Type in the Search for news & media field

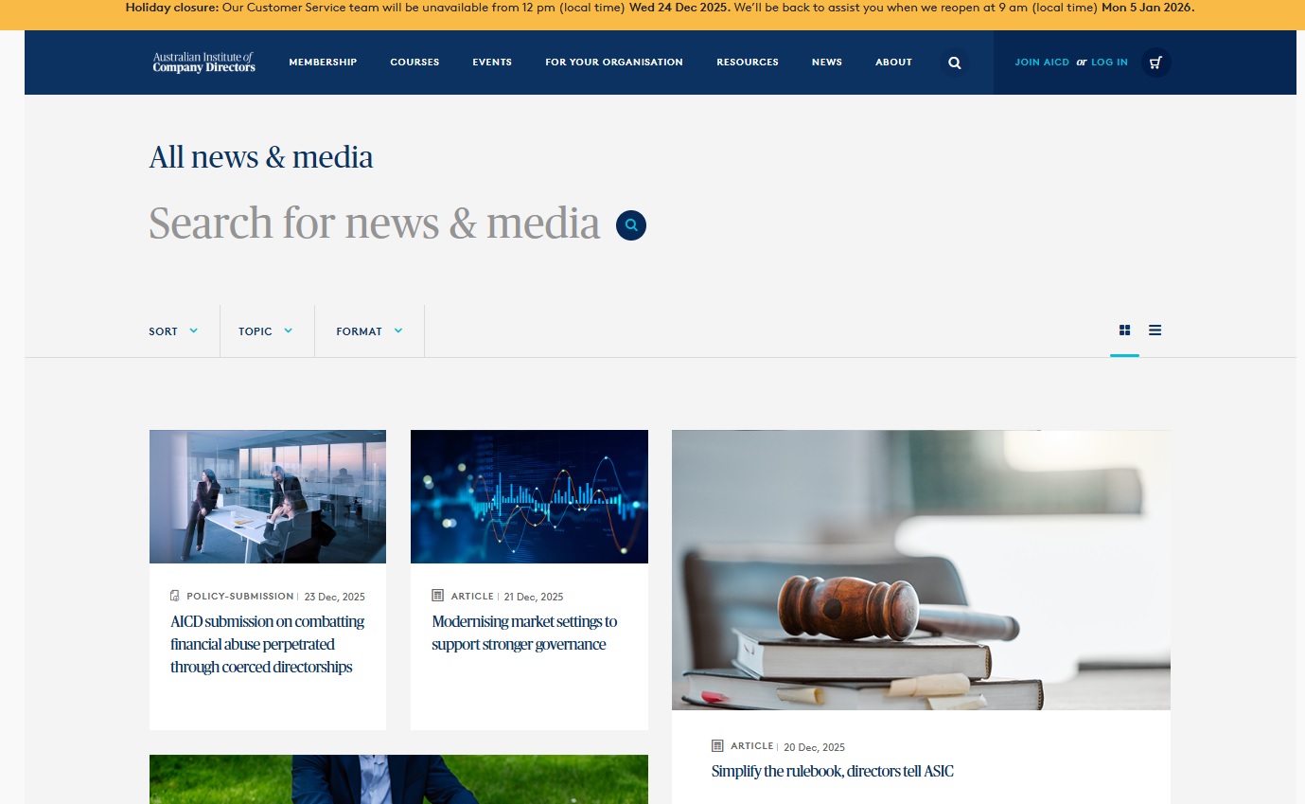click(x=375, y=224)
